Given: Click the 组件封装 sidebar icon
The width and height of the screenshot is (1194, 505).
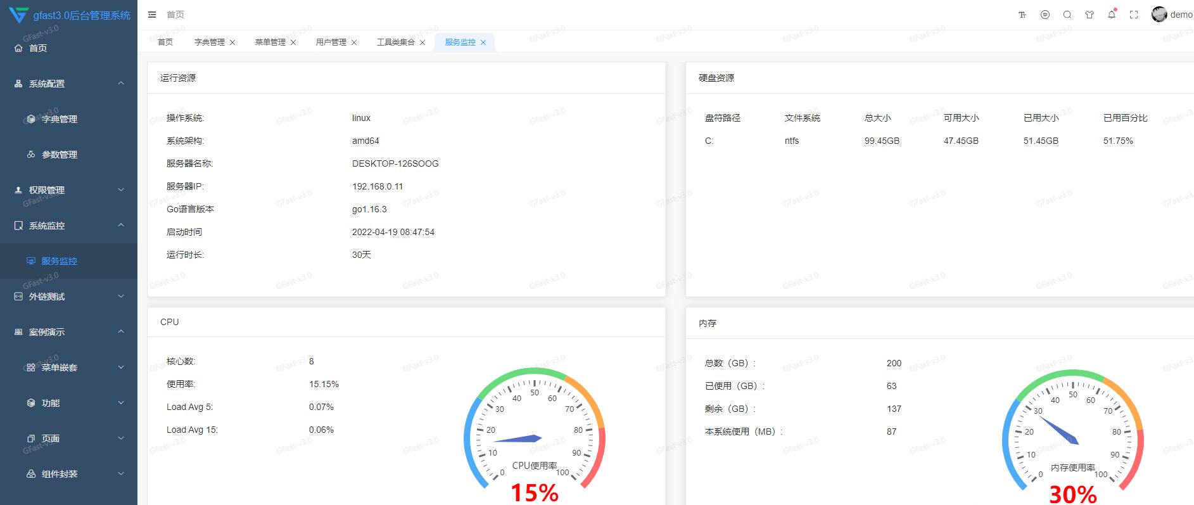Looking at the screenshot, I should [31, 474].
